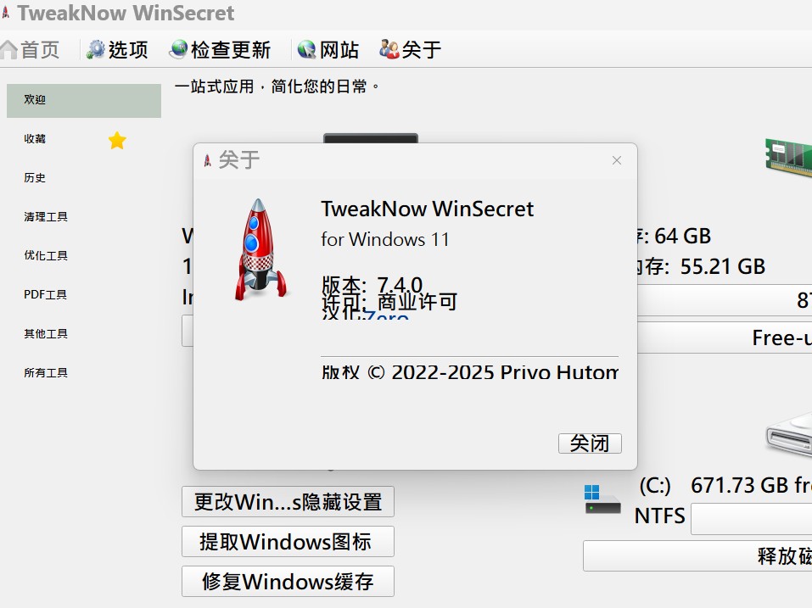Close About dialog with X button
812x608 pixels.
(x=617, y=160)
